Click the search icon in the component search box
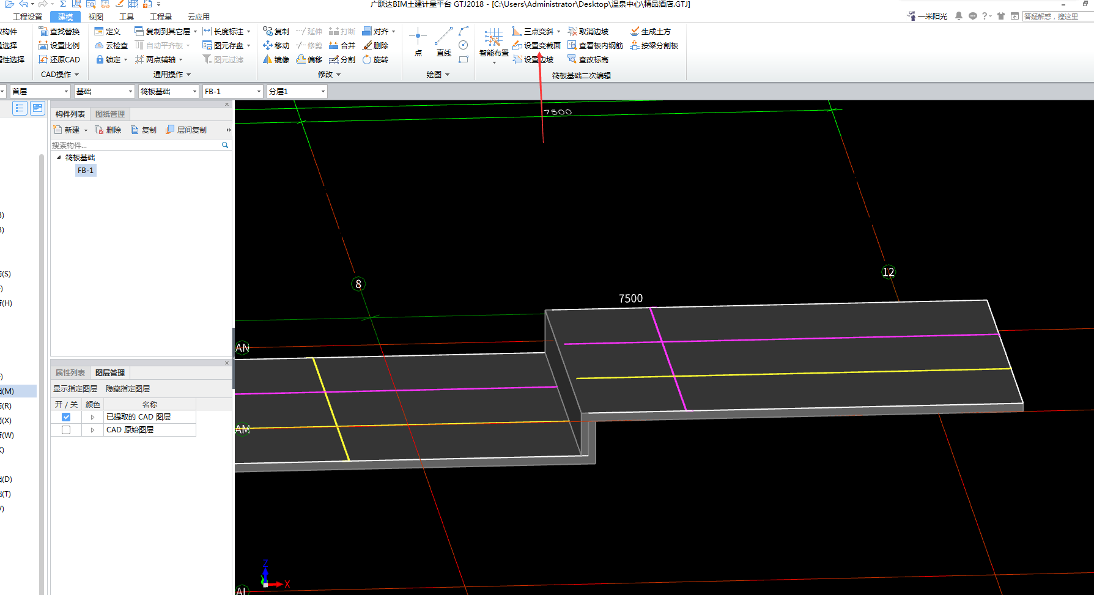This screenshot has height=595, width=1094. click(x=225, y=145)
